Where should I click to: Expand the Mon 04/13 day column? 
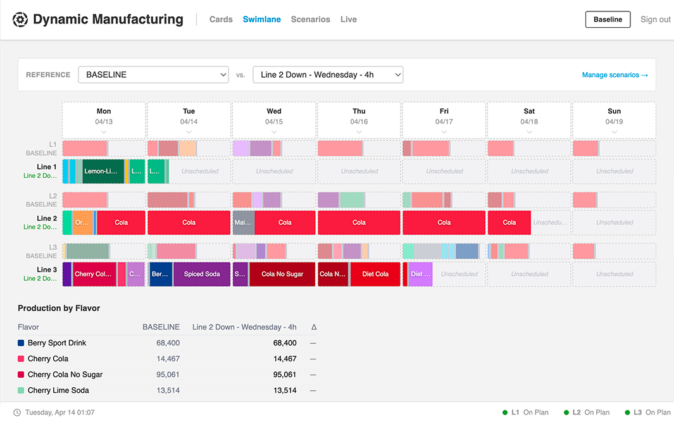[x=104, y=132]
